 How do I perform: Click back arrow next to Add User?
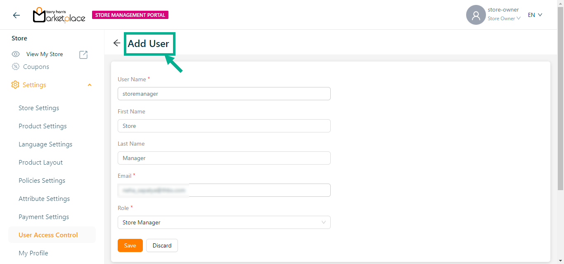coord(117,43)
